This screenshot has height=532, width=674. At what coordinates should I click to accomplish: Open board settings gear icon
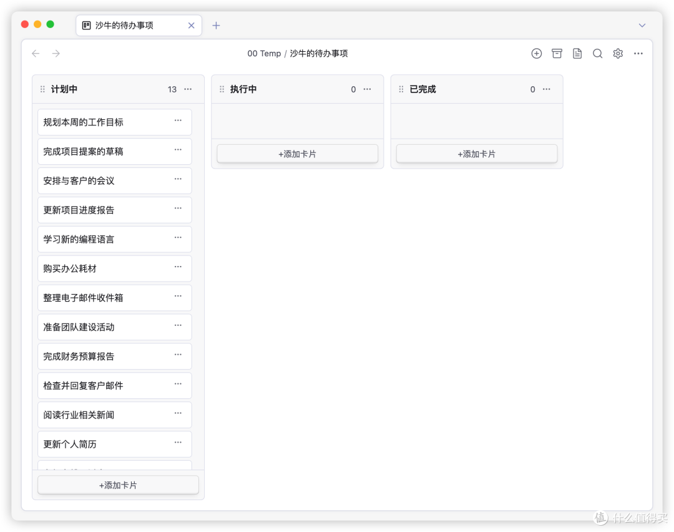pyautogui.click(x=618, y=54)
